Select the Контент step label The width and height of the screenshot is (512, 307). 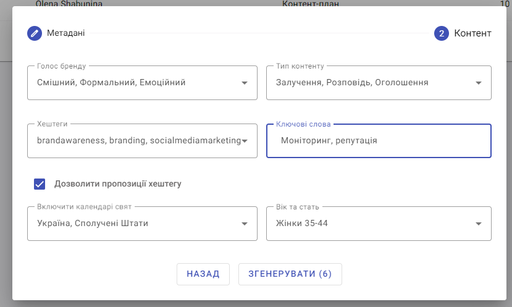(472, 33)
